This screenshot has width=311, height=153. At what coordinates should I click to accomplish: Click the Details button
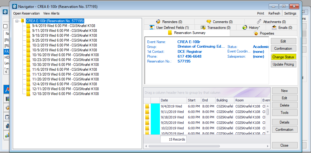[285, 122]
